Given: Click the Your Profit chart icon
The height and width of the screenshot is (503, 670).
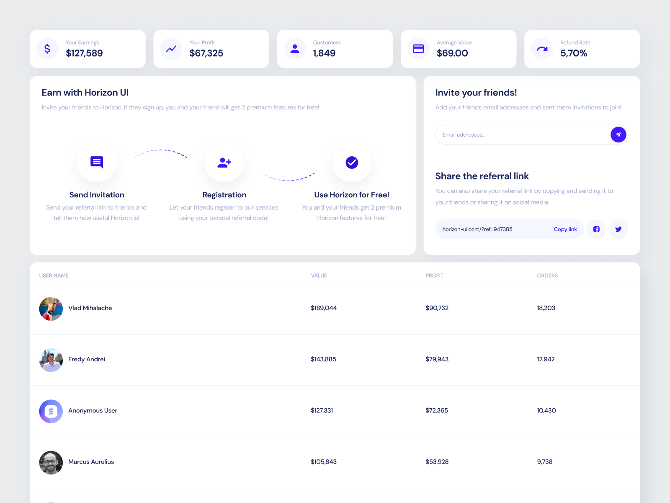Looking at the screenshot, I should coord(171,49).
